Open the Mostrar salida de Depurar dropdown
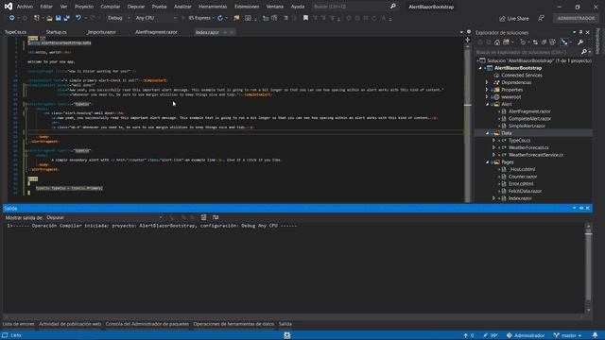605x340 pixels. pyautogui.click(x=104, y=218)
